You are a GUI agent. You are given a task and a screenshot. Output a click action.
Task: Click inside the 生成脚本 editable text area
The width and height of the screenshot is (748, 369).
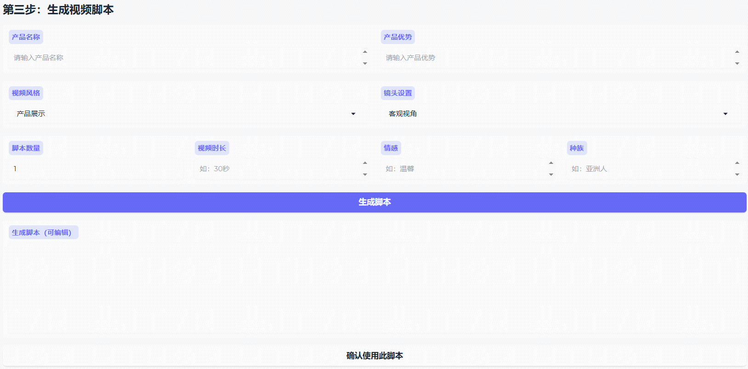pyautogui.click(x=374, y=287)
